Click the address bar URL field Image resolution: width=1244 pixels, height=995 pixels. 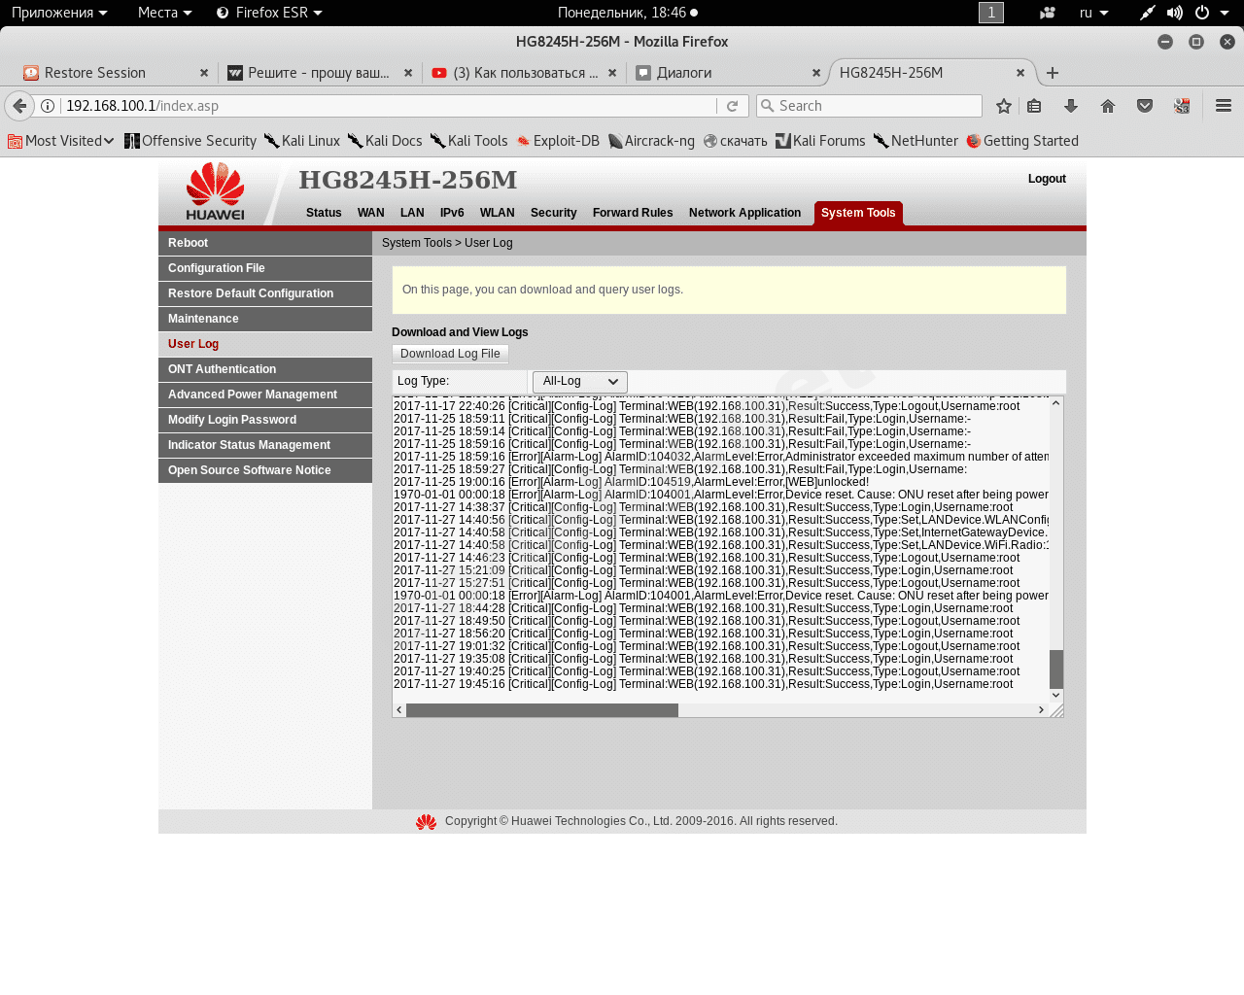click(389, 106)
